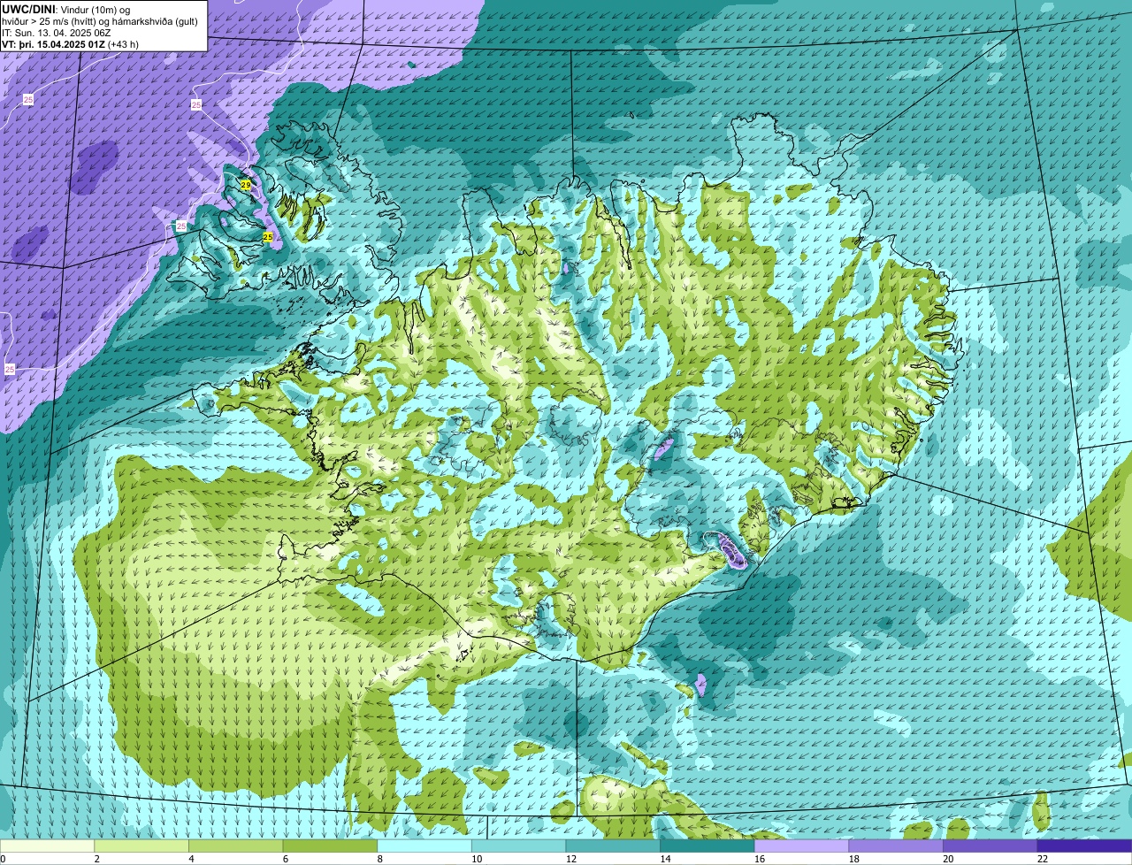1132x865 pixels.
Task: Select the "VT: þri. 15.04.2025 01Z (+43 h)" line
Action: pos(70,43)
